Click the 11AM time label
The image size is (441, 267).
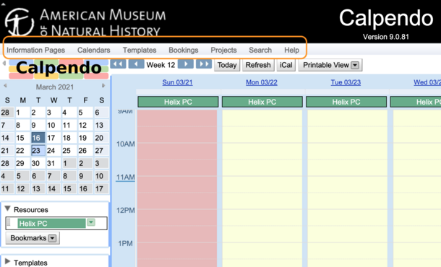click(126, 178)
